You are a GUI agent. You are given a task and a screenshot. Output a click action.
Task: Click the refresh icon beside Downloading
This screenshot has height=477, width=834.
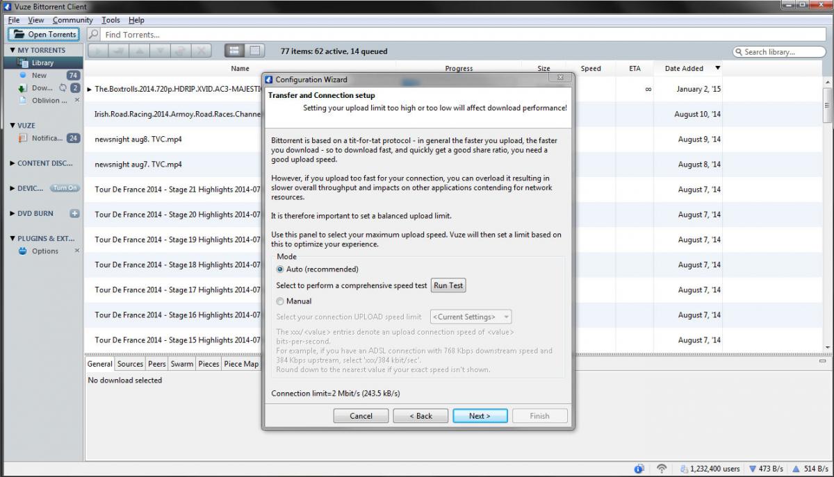[x=63, y=88]
